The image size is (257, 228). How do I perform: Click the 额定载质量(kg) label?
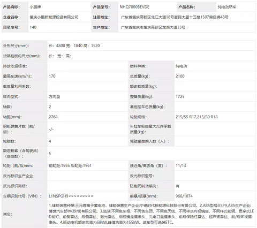click(143, 86)
